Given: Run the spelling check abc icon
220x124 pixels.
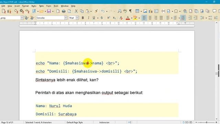Looking at the screenshot, I should (125, 11).
